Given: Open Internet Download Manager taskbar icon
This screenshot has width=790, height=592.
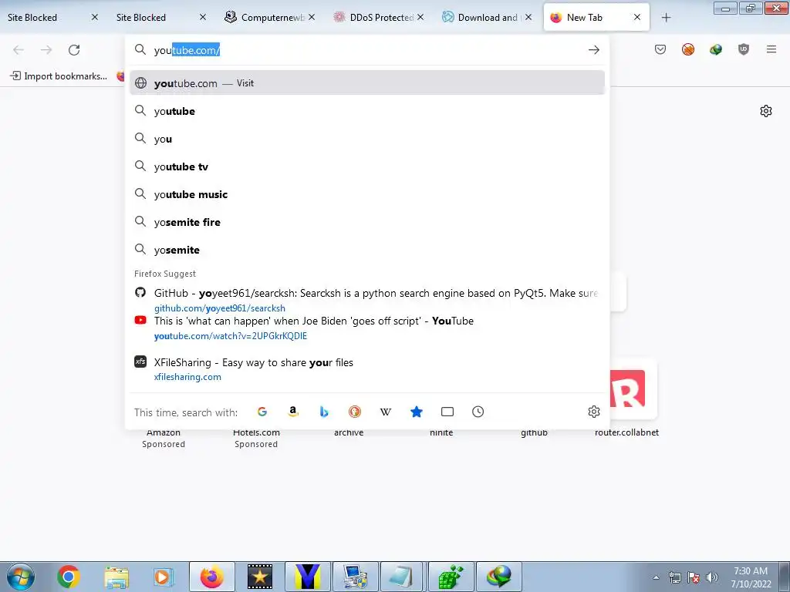Looking at the screenshot, I should [499, 577].
